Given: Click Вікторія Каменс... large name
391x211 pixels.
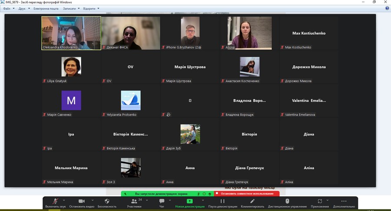Looking at the screenshot, I should 131,134.
